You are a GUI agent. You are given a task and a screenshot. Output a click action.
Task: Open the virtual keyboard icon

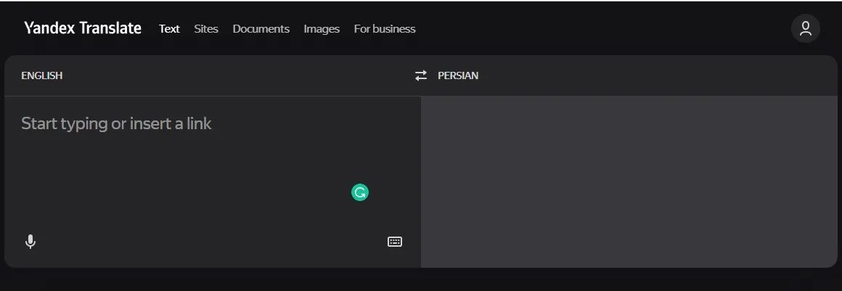(394, 242)
